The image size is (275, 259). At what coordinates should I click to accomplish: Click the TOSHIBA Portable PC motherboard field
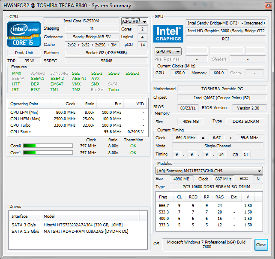[x=222, y=89]
